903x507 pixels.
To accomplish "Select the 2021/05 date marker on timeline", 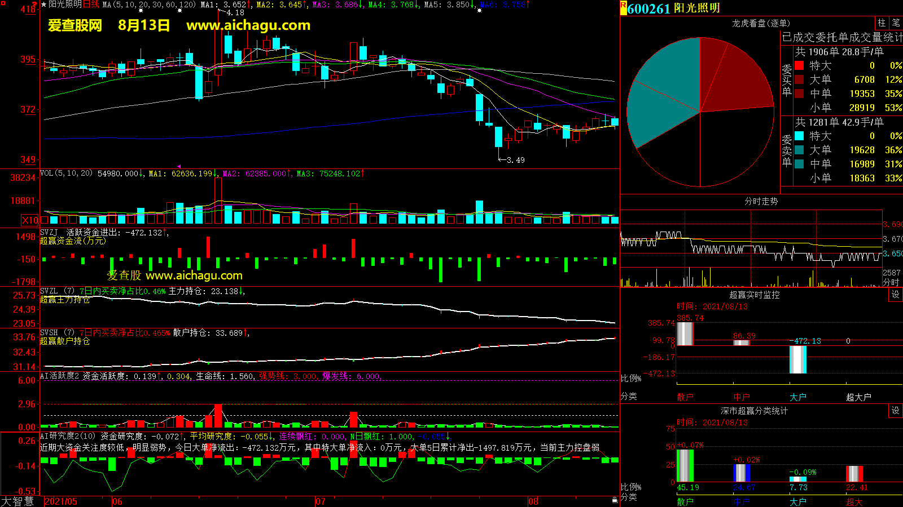I will 61,501.
